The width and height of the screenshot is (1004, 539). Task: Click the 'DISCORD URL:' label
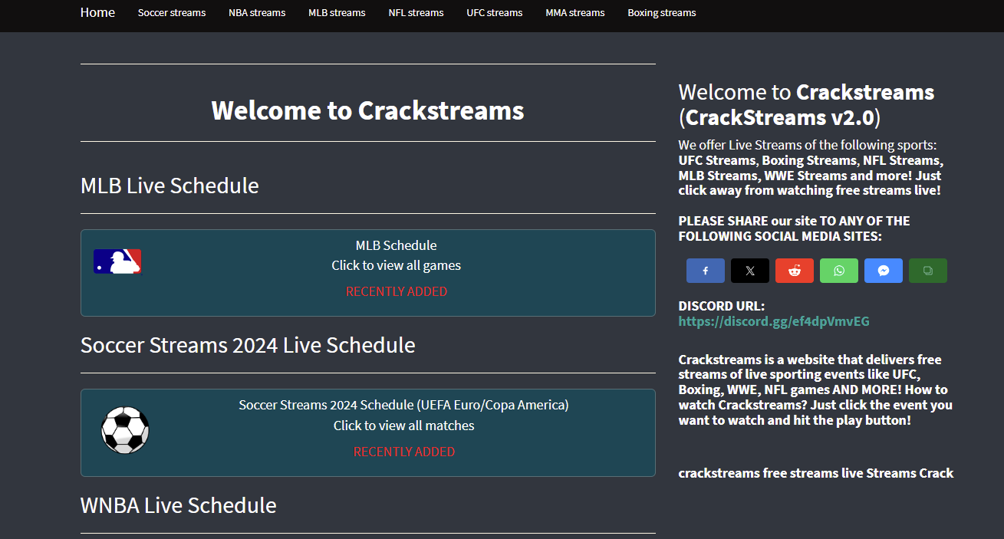pyautogui.click(x=722, y=306)
